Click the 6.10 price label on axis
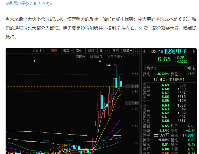 click(132, 103)
